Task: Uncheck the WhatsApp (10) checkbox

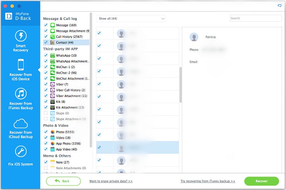Action: point(46,55)
